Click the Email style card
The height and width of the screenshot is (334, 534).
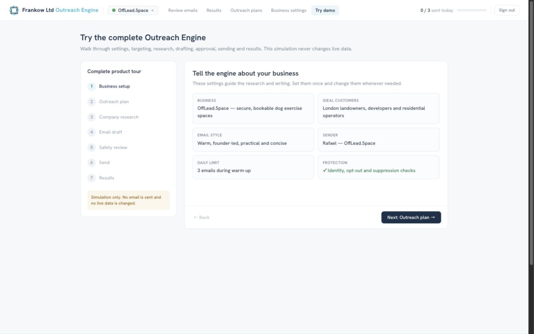pyautogui.click(x=253, y=140)
